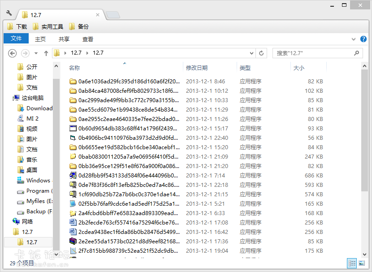Switch to large thumbnails view
372x272 pixels.
point(362,263)
